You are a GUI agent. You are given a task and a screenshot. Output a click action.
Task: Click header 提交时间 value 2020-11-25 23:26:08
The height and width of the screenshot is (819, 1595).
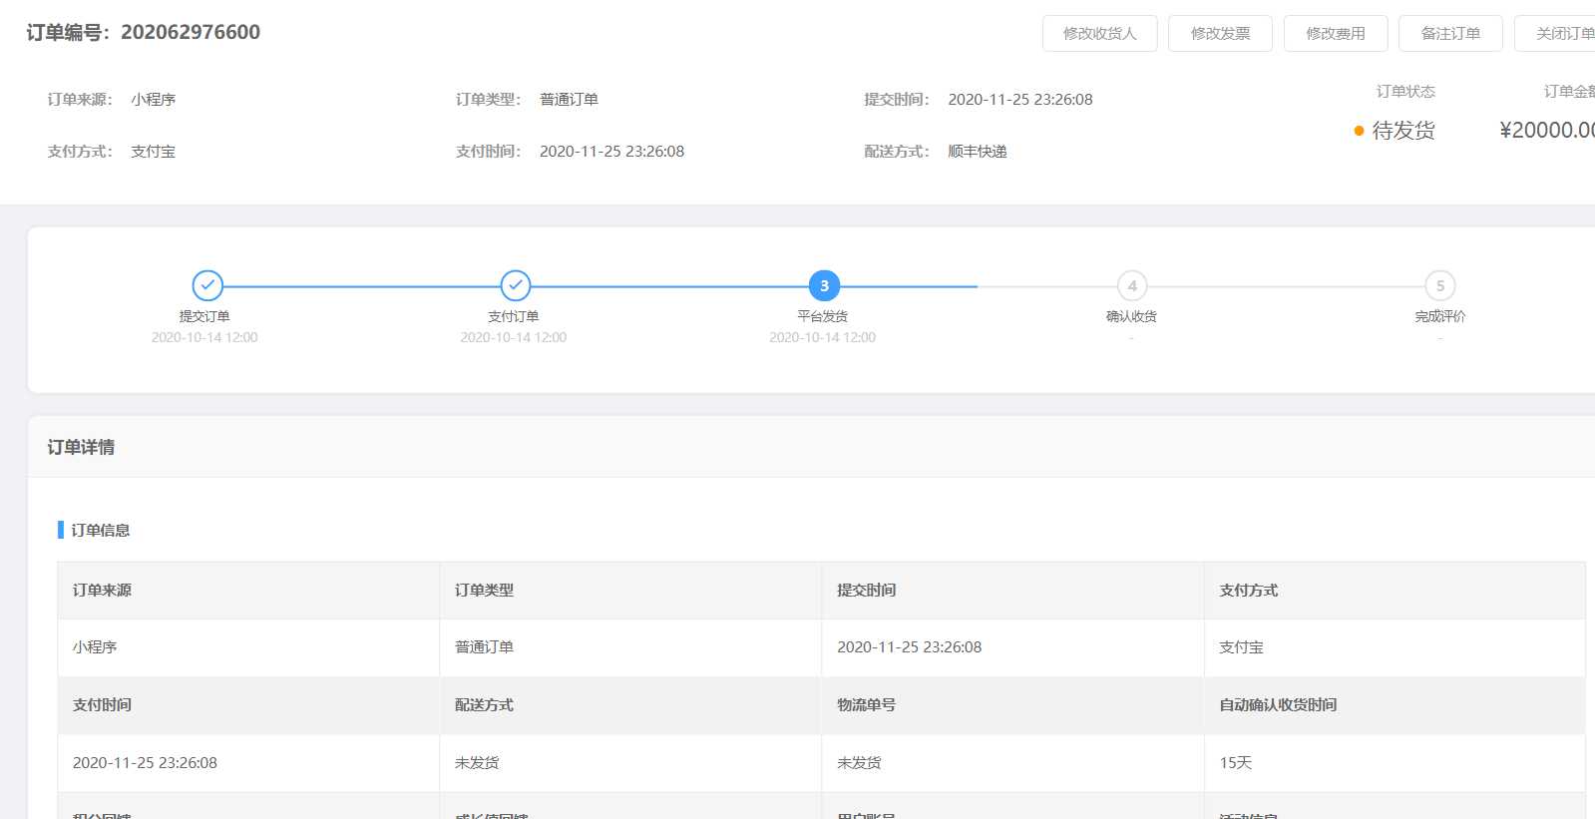(x=1020, y=100)
